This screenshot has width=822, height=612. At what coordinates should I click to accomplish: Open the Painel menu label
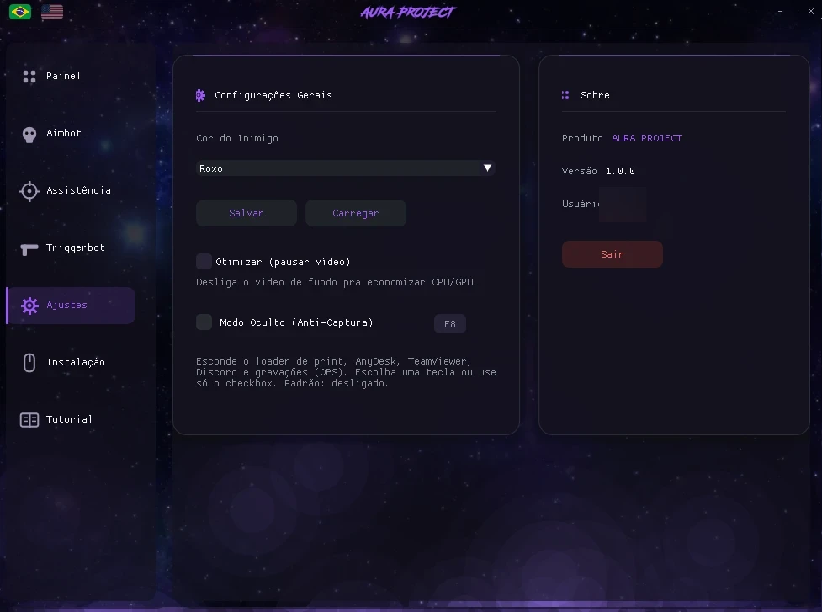click(63, 76)
